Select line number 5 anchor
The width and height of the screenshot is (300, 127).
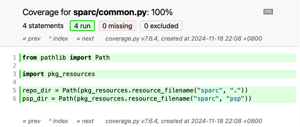[14, 90]
